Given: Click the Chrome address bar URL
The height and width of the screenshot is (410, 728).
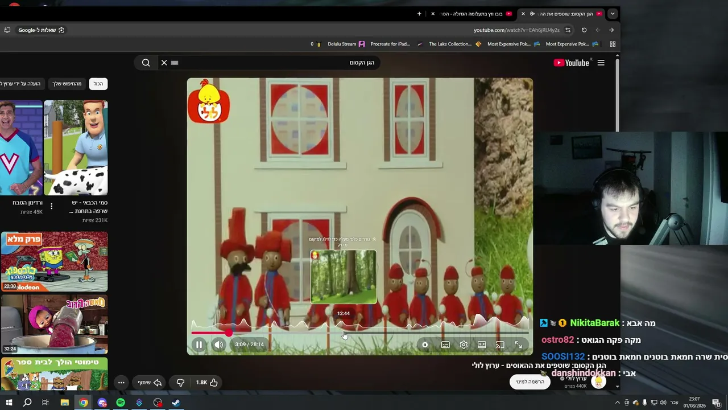Looking at the screenshot, I should point(516,30).
